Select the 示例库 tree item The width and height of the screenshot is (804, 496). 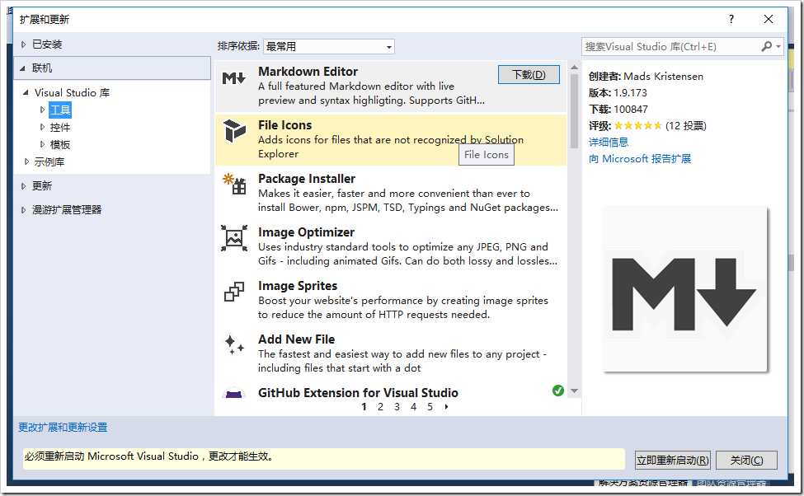[x=49, y=162]
